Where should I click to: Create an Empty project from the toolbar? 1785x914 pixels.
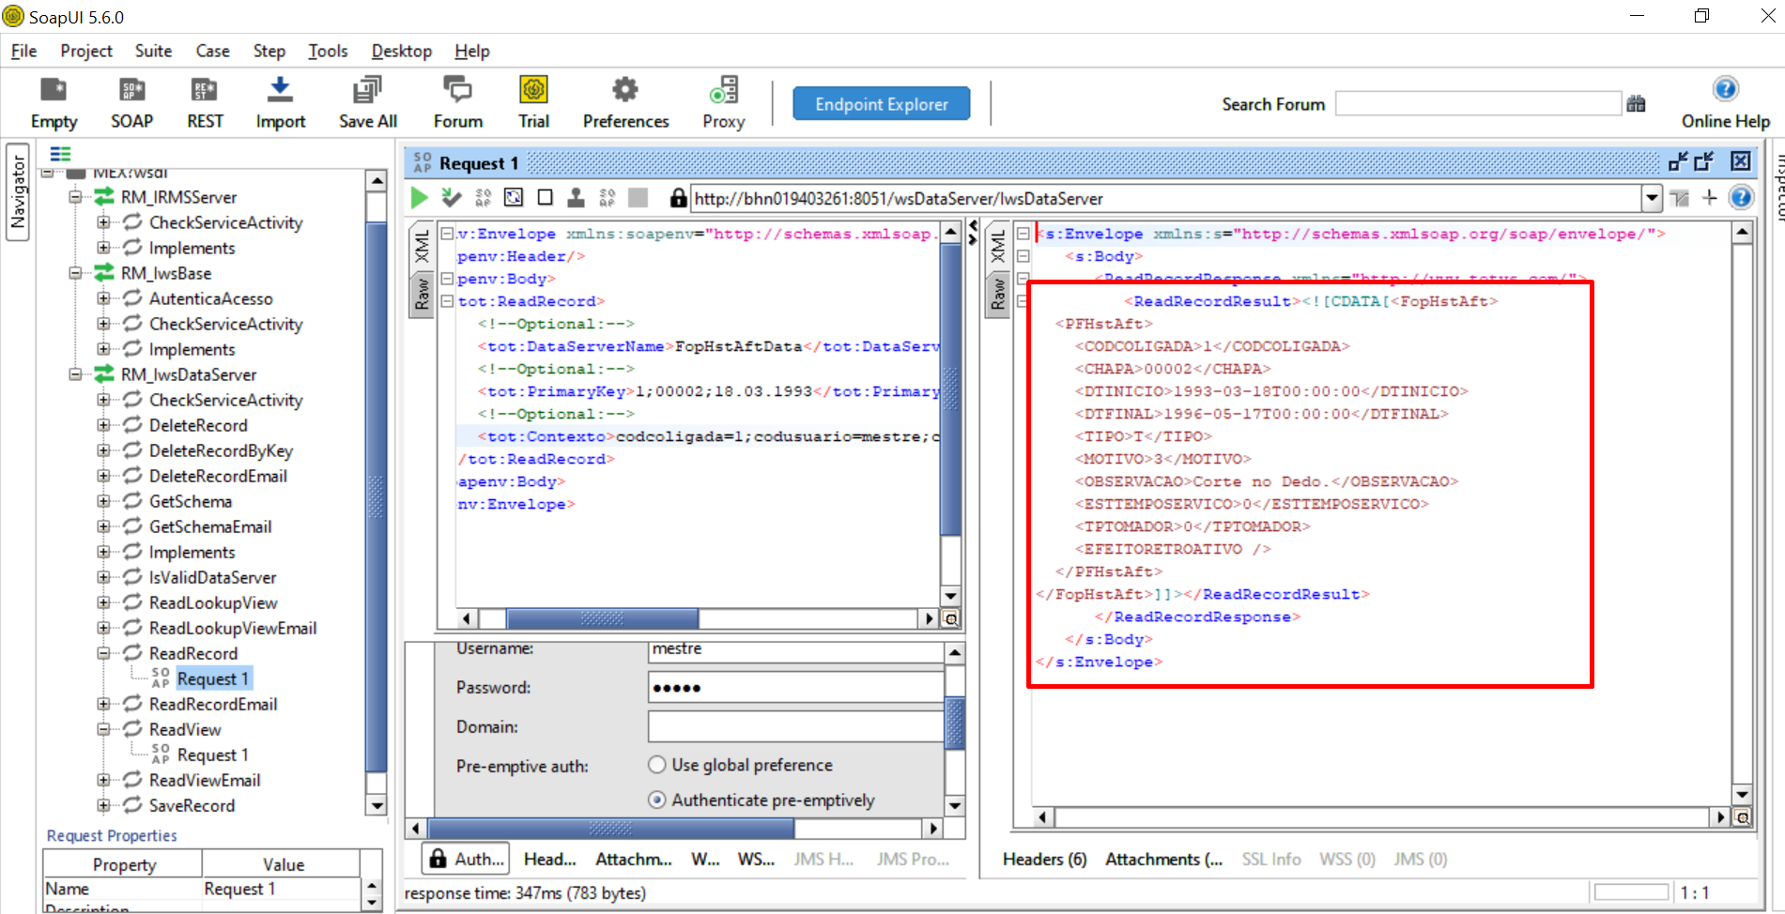pyautogui.click(x=54, y=102)
